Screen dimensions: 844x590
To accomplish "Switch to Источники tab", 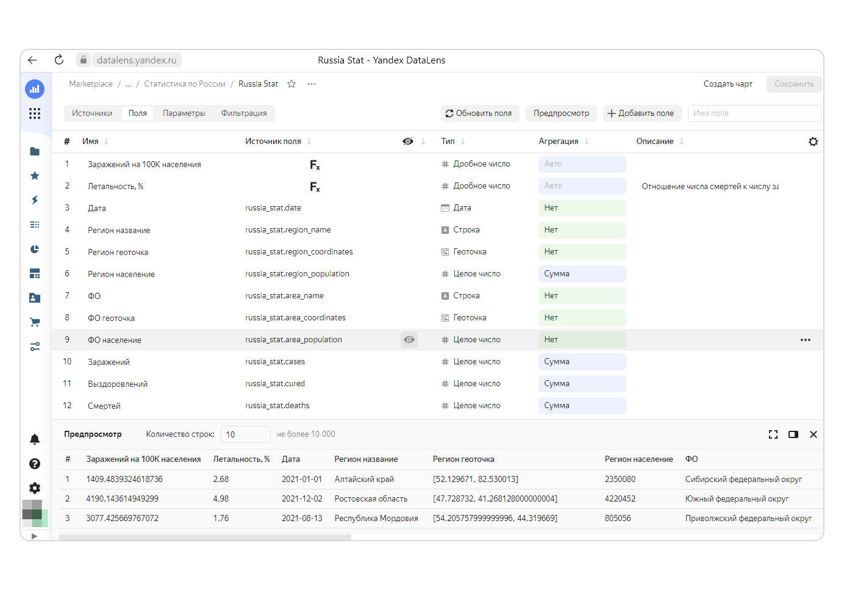I will coord(92,113).
